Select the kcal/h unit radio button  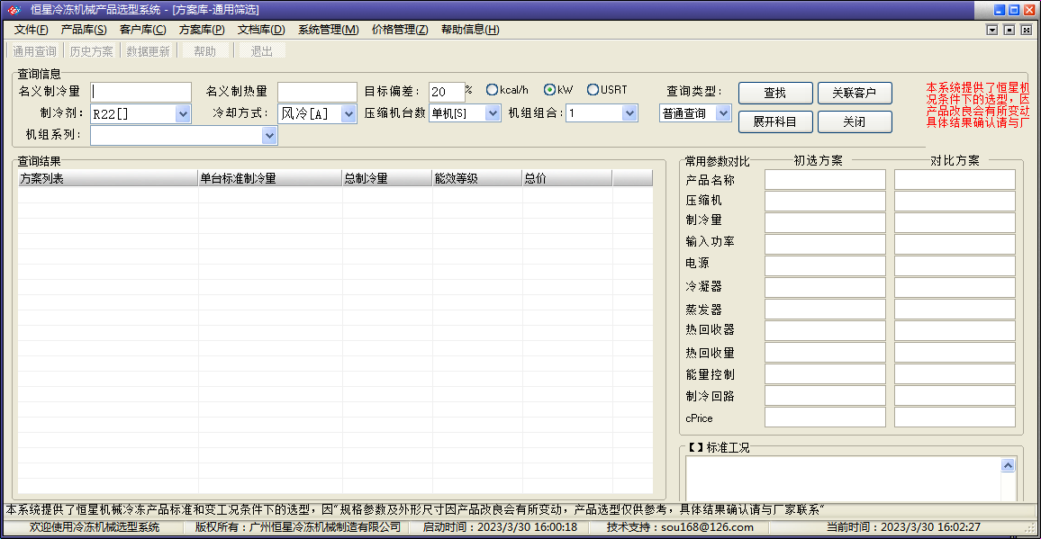492,90
